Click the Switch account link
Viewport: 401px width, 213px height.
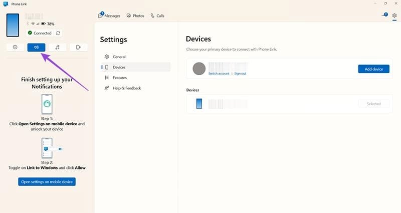219,74
